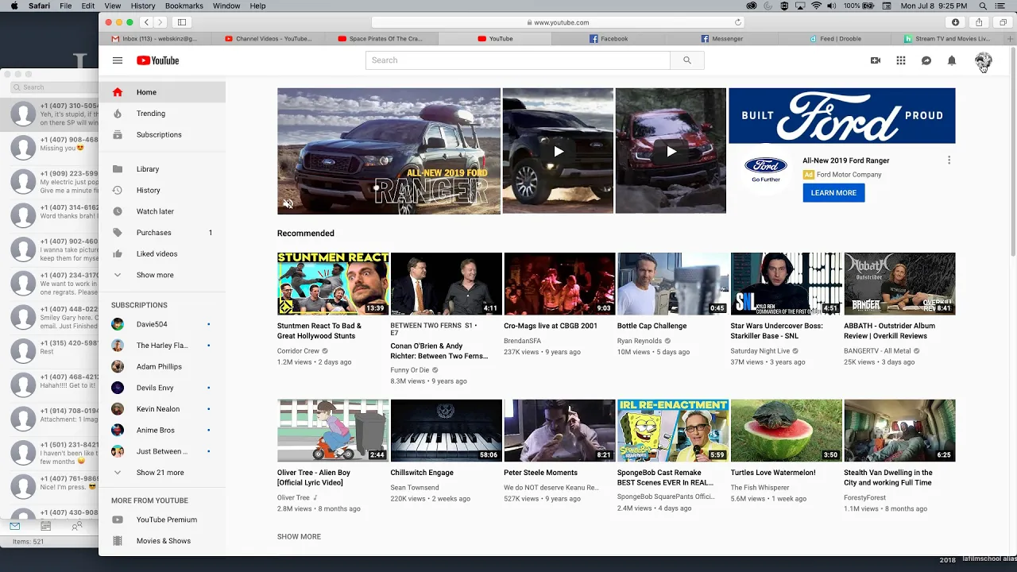Open the messages share bubble icon

[x=926, y=60]
